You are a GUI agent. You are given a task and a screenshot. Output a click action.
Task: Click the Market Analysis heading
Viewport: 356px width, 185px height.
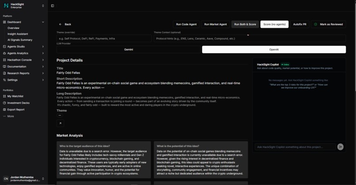pos(69,135)
